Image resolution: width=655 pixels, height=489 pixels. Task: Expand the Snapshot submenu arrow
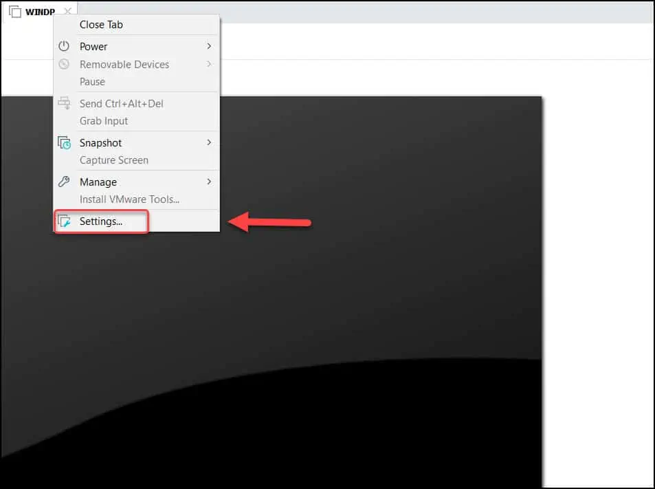click(x=209, y=143)
